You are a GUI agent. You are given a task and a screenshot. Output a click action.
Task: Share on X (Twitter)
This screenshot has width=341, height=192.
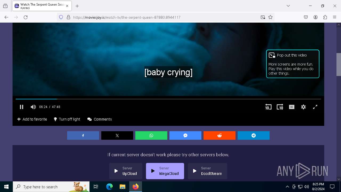click(x=117, y=135)
